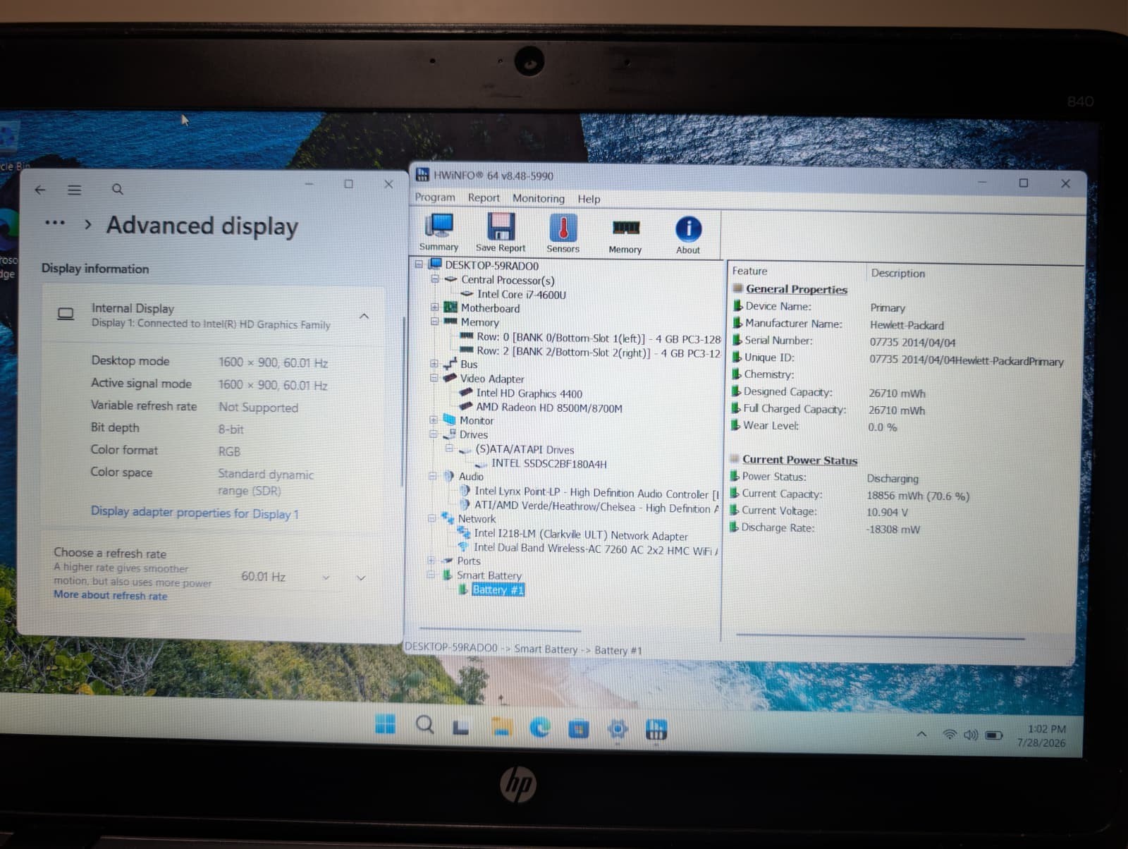Click the Power Status Discharging value
The image size is (1128, 849).
(x=893, y=478)
